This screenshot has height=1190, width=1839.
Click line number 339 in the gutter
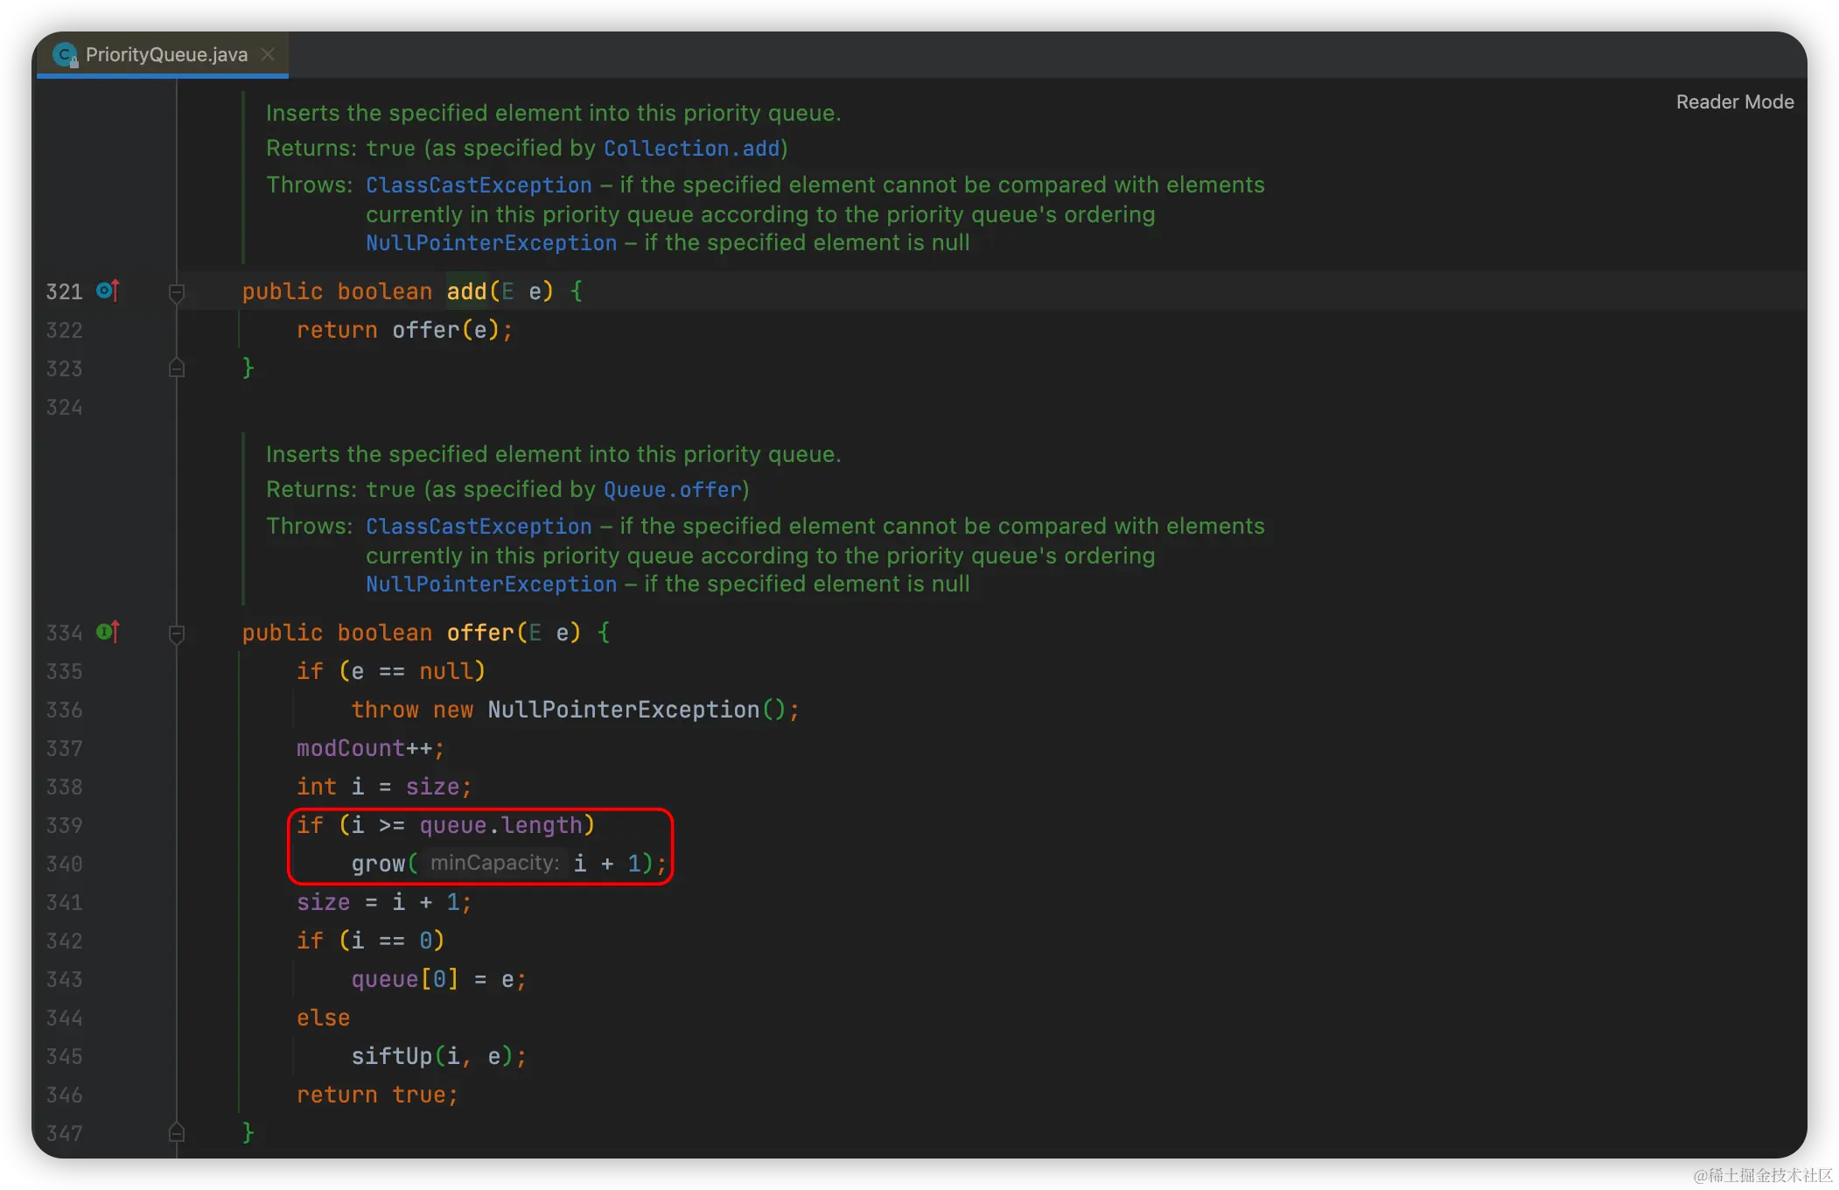coord(64,826)
